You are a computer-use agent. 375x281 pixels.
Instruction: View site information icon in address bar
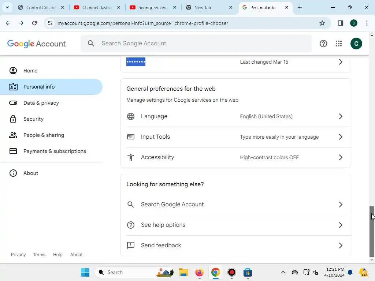[50, 23]
